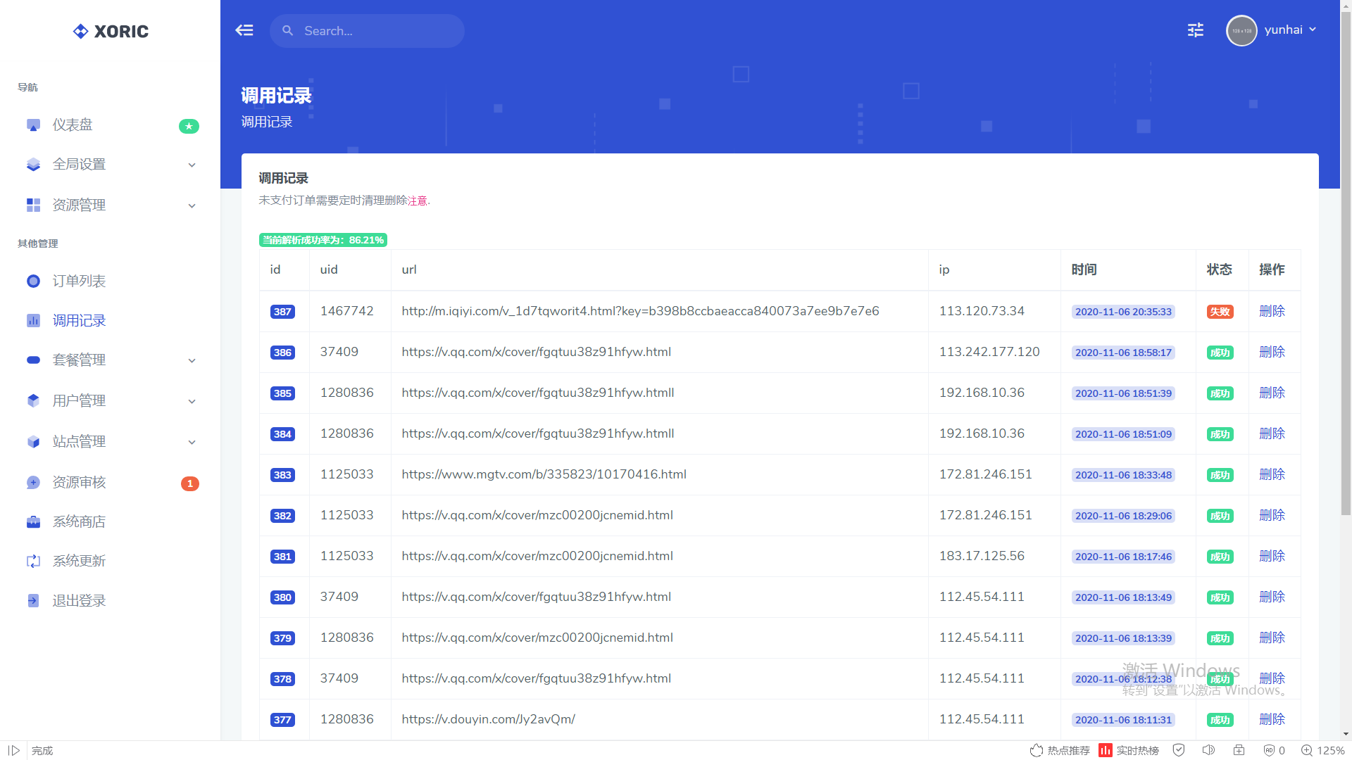Delete record 380 with 删除
Viewport: 1352px width, 760px height.
coord(1272,597)
